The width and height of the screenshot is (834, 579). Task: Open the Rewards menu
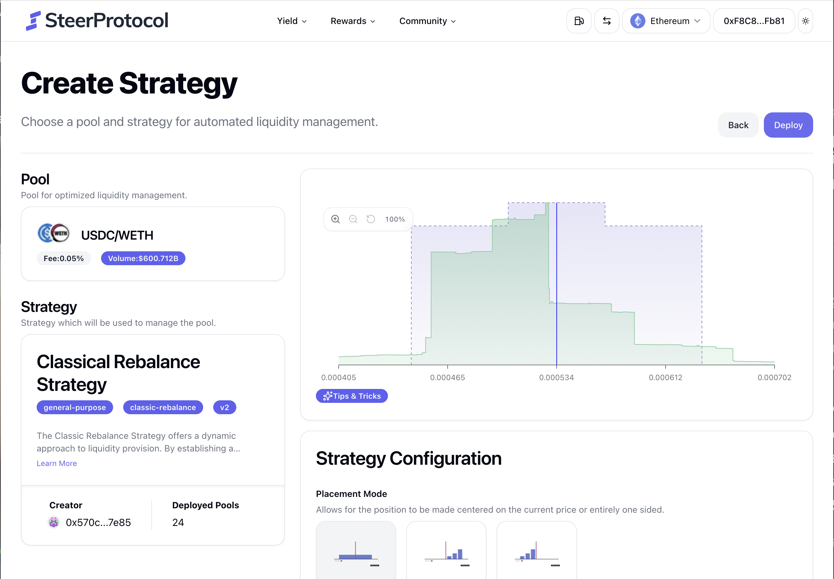click(x=353, y=21)
